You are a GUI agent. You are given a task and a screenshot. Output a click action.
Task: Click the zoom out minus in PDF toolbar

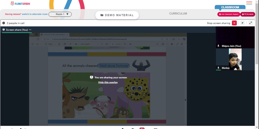97,44
